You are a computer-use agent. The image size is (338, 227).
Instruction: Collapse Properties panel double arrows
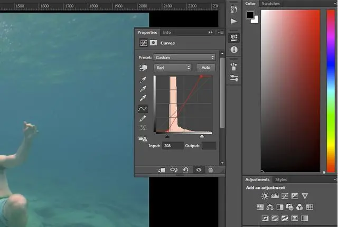pos(210,32)
